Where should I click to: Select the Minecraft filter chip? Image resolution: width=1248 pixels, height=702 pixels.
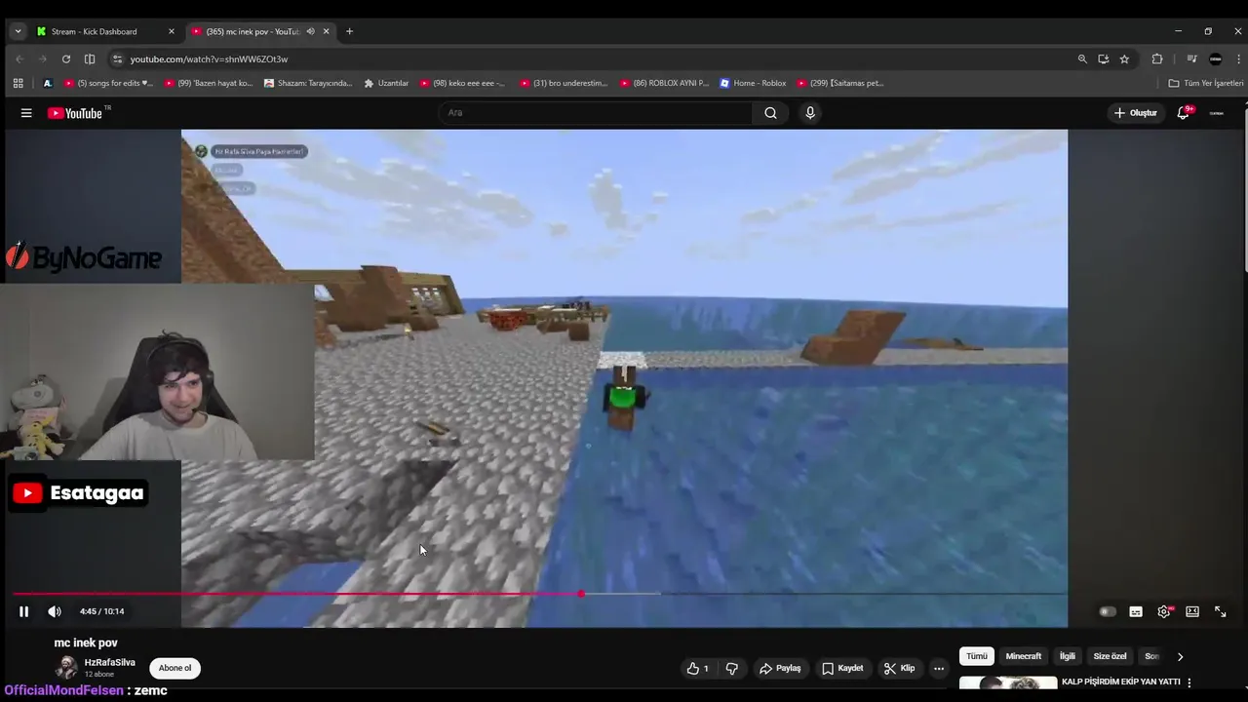[x=1023, y=656]
